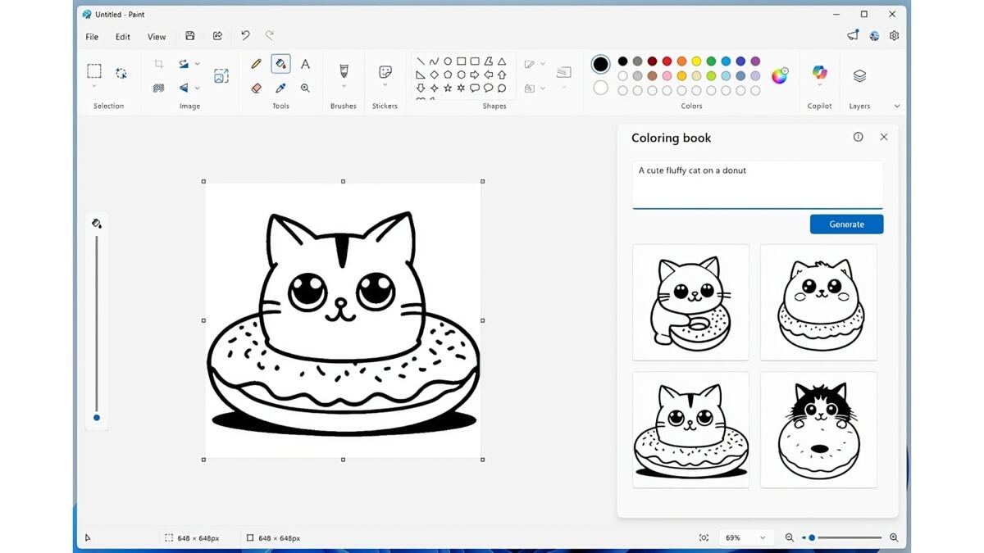984x553 pixels.
Task: Open the File menu
Action: click(x=91, y=36)
